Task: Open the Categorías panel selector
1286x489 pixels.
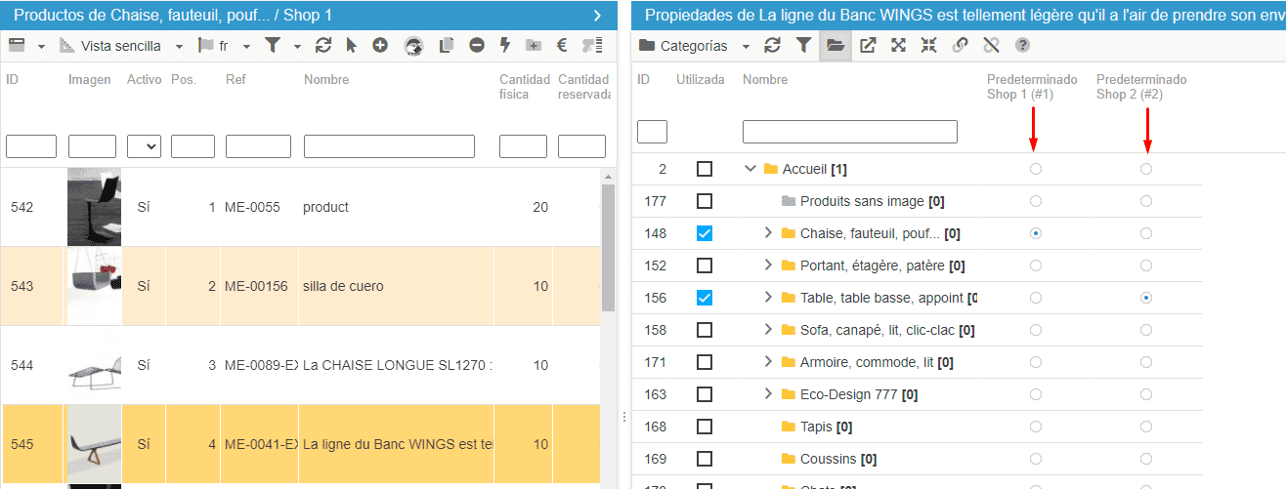Action: [x=694, y=46]
